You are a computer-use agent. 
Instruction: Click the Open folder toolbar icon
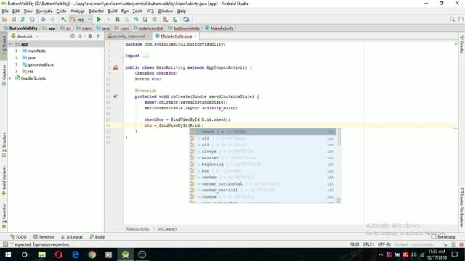coord(4,20)
